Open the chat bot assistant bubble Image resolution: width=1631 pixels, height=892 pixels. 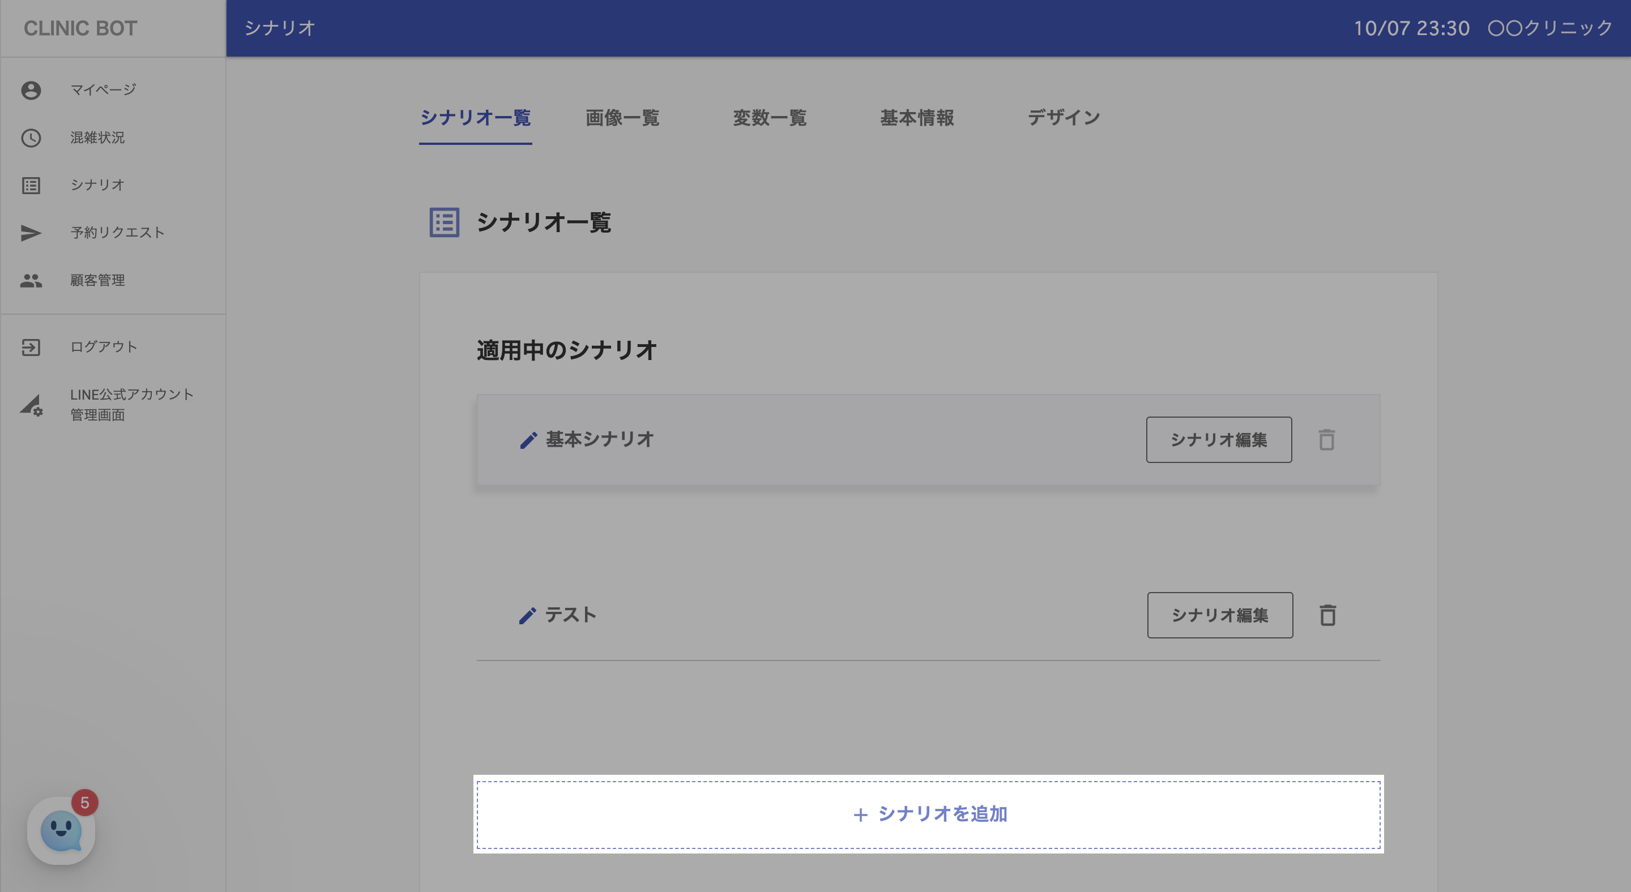point(61,830)
